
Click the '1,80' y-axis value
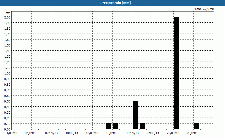click(8, 29)
